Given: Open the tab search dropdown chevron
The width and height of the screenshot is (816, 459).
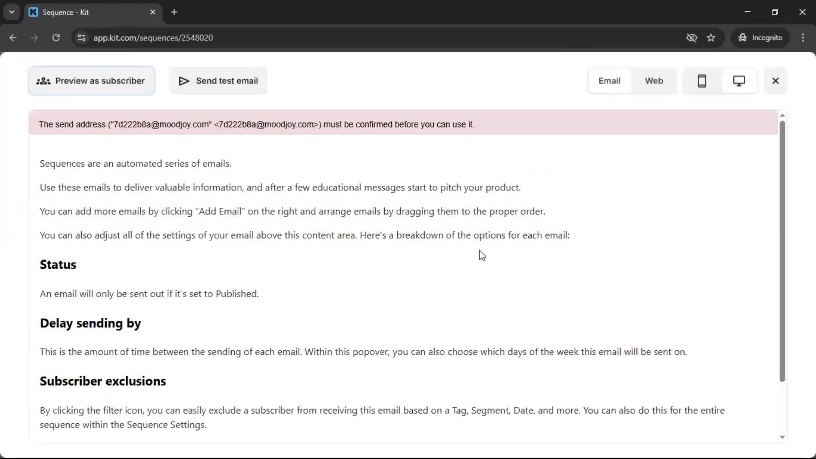Looking at the screenshot, I should point(11,12).
